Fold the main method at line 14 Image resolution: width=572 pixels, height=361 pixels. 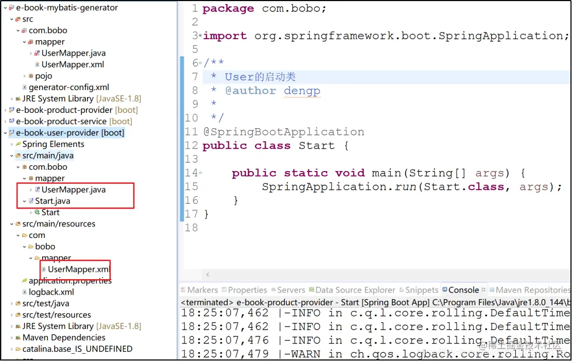coord(200,173)
